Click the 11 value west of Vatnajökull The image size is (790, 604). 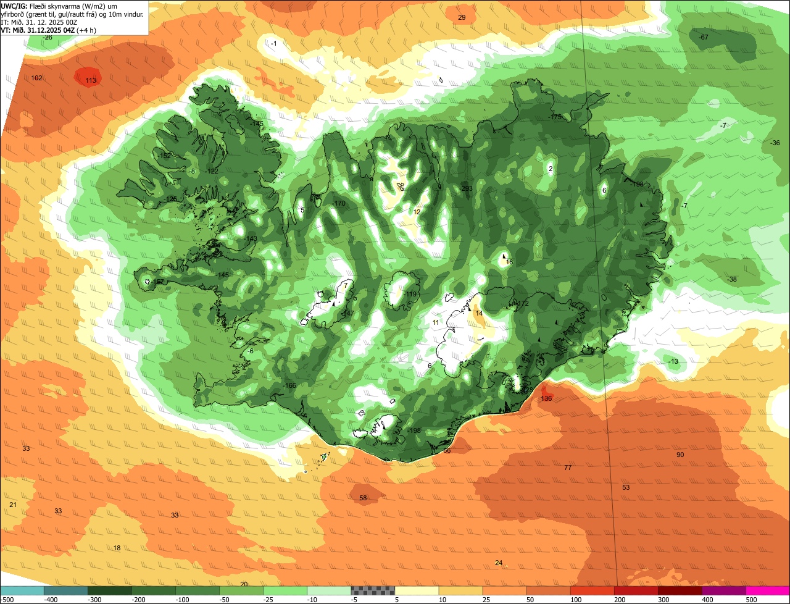(x=436, y=322)
